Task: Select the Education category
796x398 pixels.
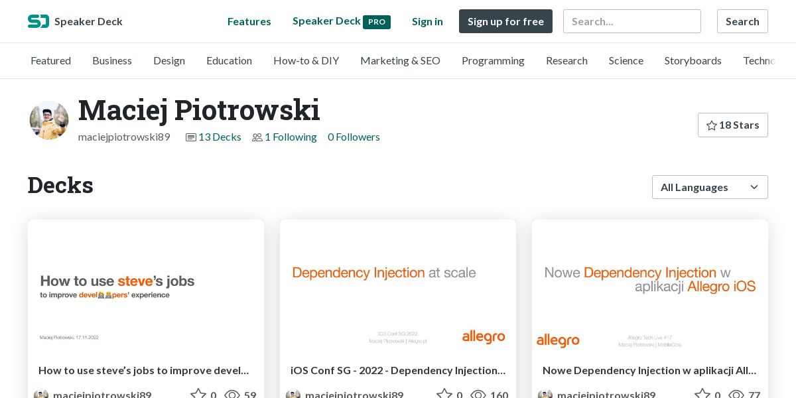Action: click(229, 60)
